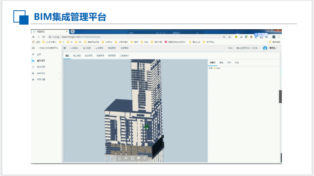Viewport: 314px width, 176px height.
Task: Open the first item in left sidebar
Action: 39,54
